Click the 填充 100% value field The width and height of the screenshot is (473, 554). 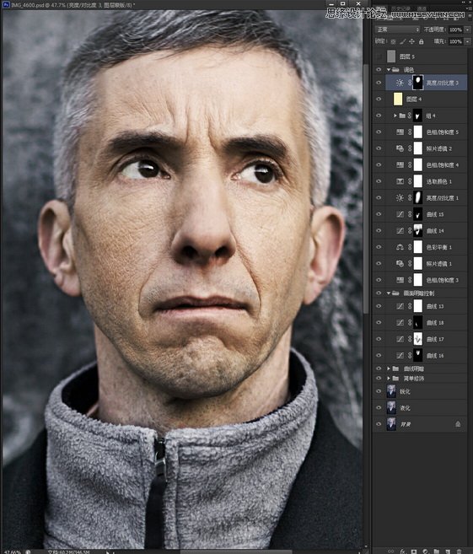pos(455,41)
